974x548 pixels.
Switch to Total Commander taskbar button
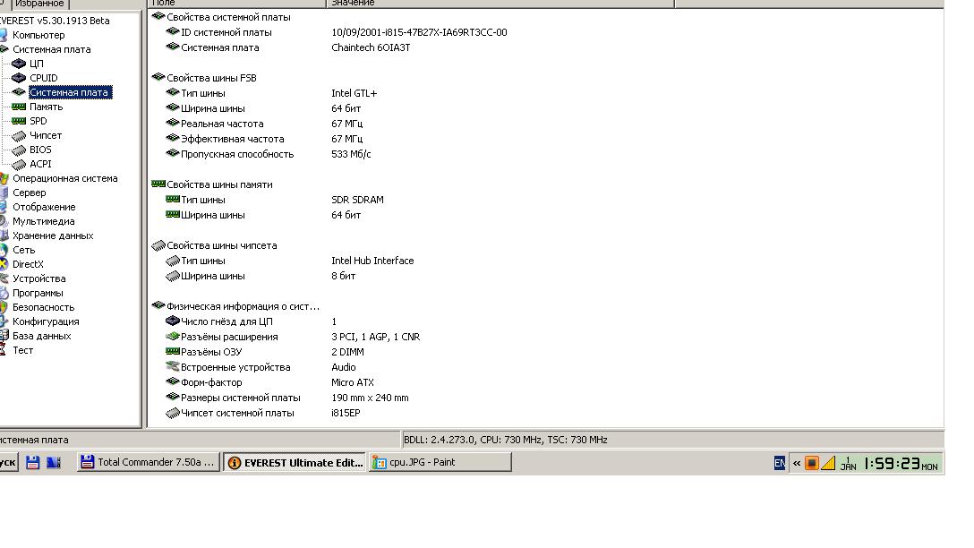pos(148,462)
